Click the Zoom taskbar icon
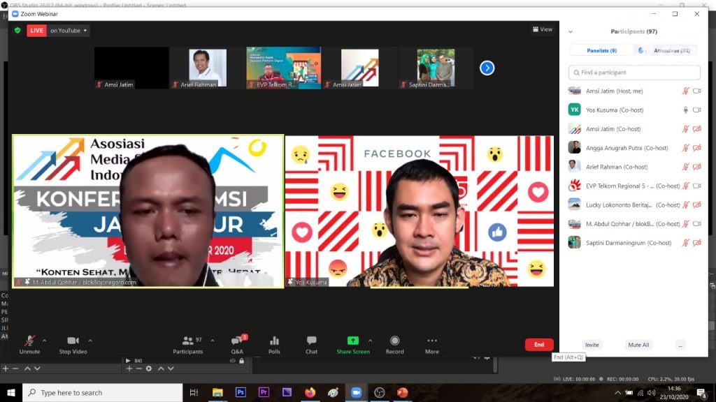 [356, 392]
